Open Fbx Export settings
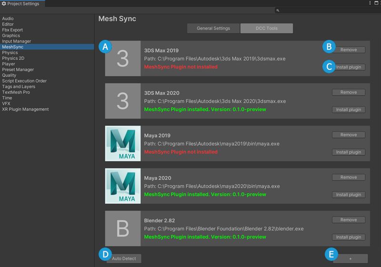The width and height of the screenshot is (381, 267). 47,30
